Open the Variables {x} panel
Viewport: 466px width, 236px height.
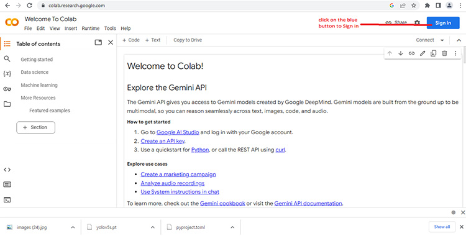point(7,74)
